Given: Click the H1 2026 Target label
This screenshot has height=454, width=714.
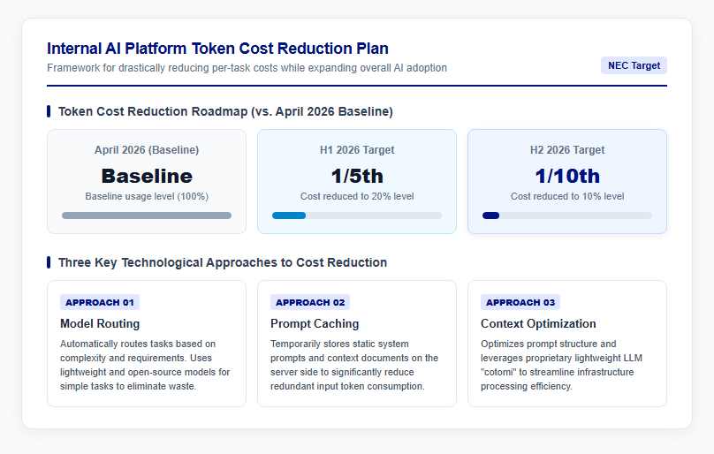Looking at the screenshot, I should click(357, 150).
